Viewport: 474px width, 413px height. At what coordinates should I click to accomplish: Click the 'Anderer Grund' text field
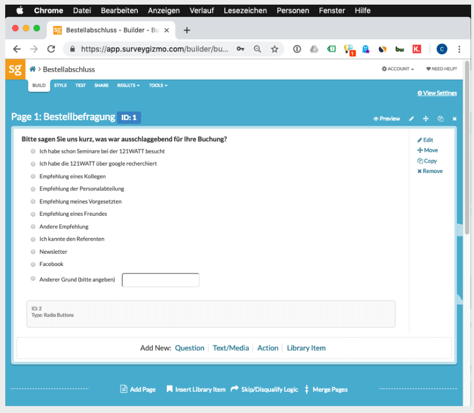tap(161, 280)
